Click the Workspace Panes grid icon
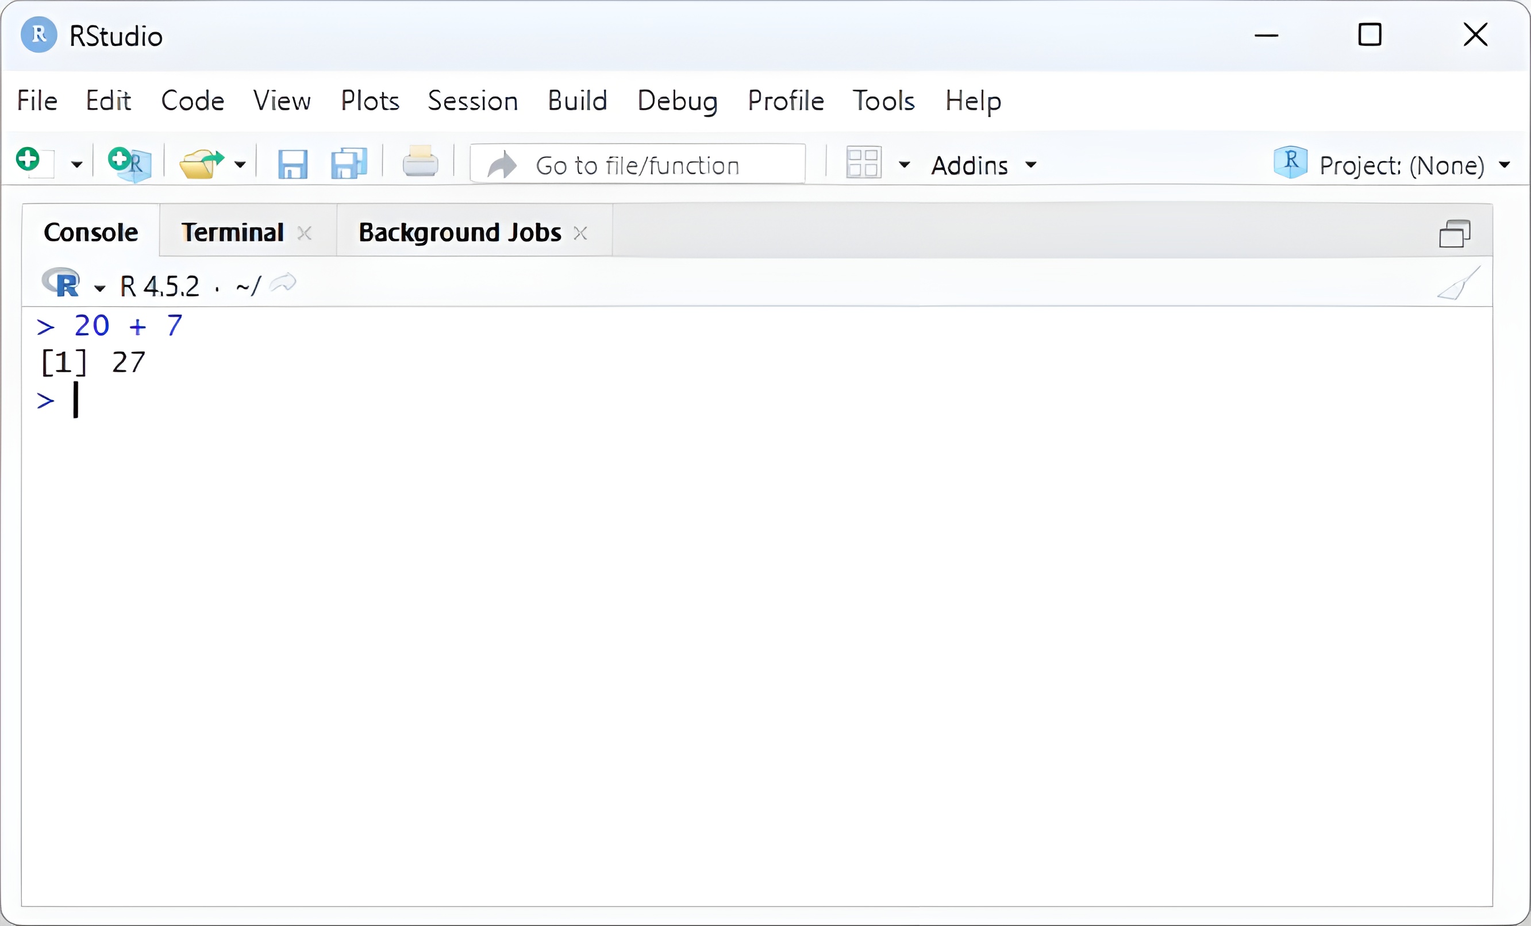The width and height of the screenshot is (1531, 926). (x=863, y=163)
